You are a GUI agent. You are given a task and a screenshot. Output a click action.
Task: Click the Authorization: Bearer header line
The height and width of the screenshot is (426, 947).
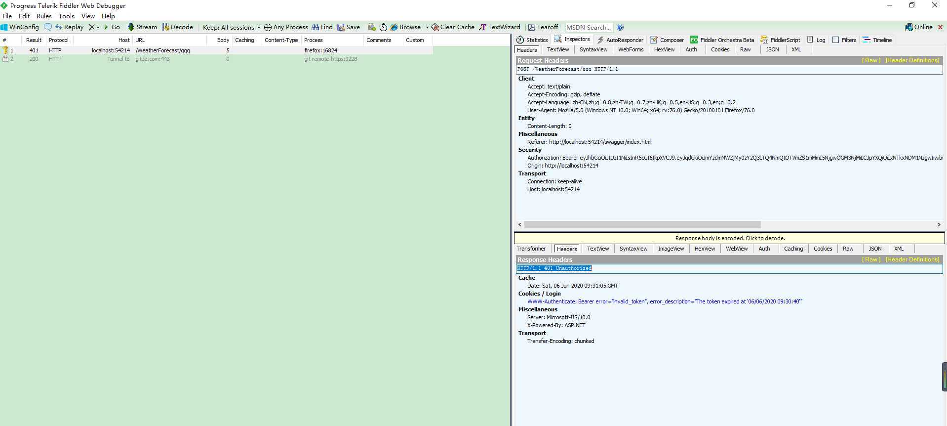click(x=735, y=158)
